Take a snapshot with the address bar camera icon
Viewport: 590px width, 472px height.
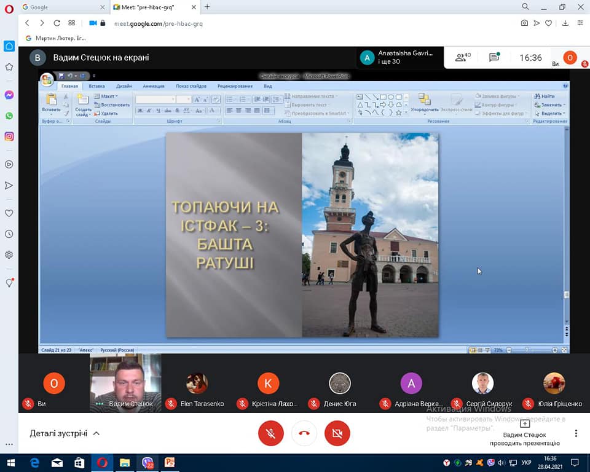(x=524, y=23)
